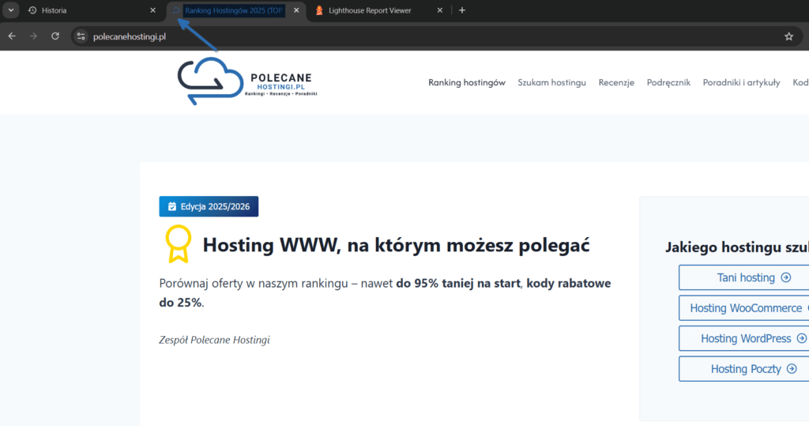Choose the Hosting WooCommerce button

744,308
